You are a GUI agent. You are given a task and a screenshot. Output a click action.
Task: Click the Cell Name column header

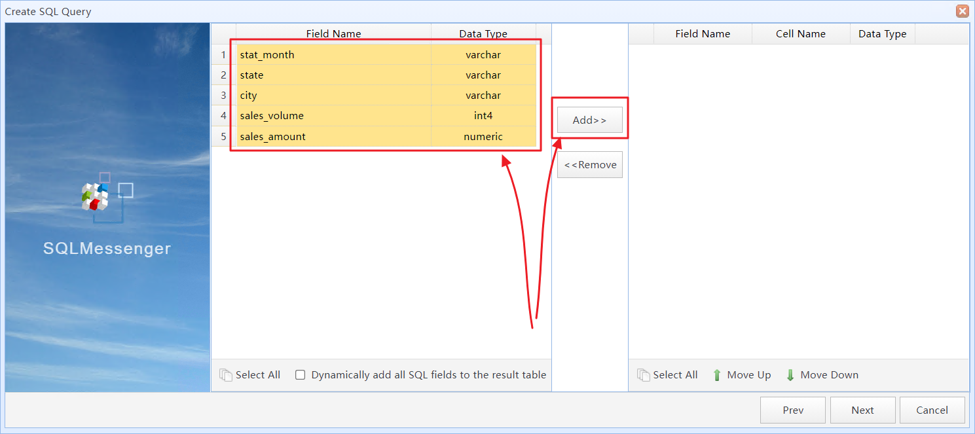[801, 33]
